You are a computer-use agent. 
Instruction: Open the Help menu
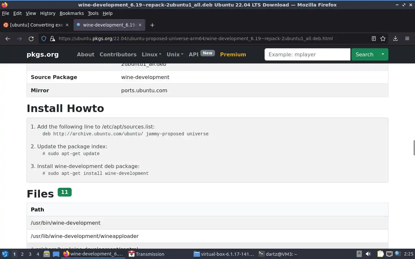[107, 13]
